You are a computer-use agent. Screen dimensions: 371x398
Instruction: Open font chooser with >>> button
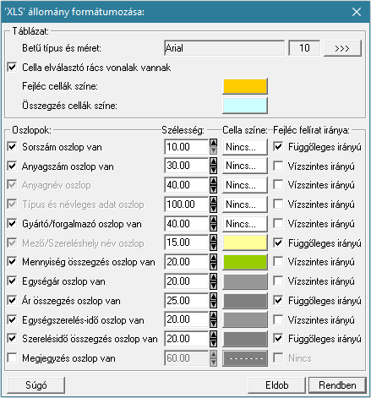[342, 48]
